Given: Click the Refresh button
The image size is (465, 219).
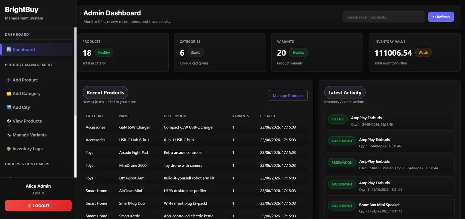Looking at the screenshot, I should 441,17.
